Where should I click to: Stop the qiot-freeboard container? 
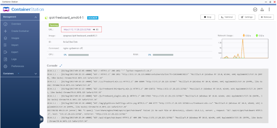(208, 17)
